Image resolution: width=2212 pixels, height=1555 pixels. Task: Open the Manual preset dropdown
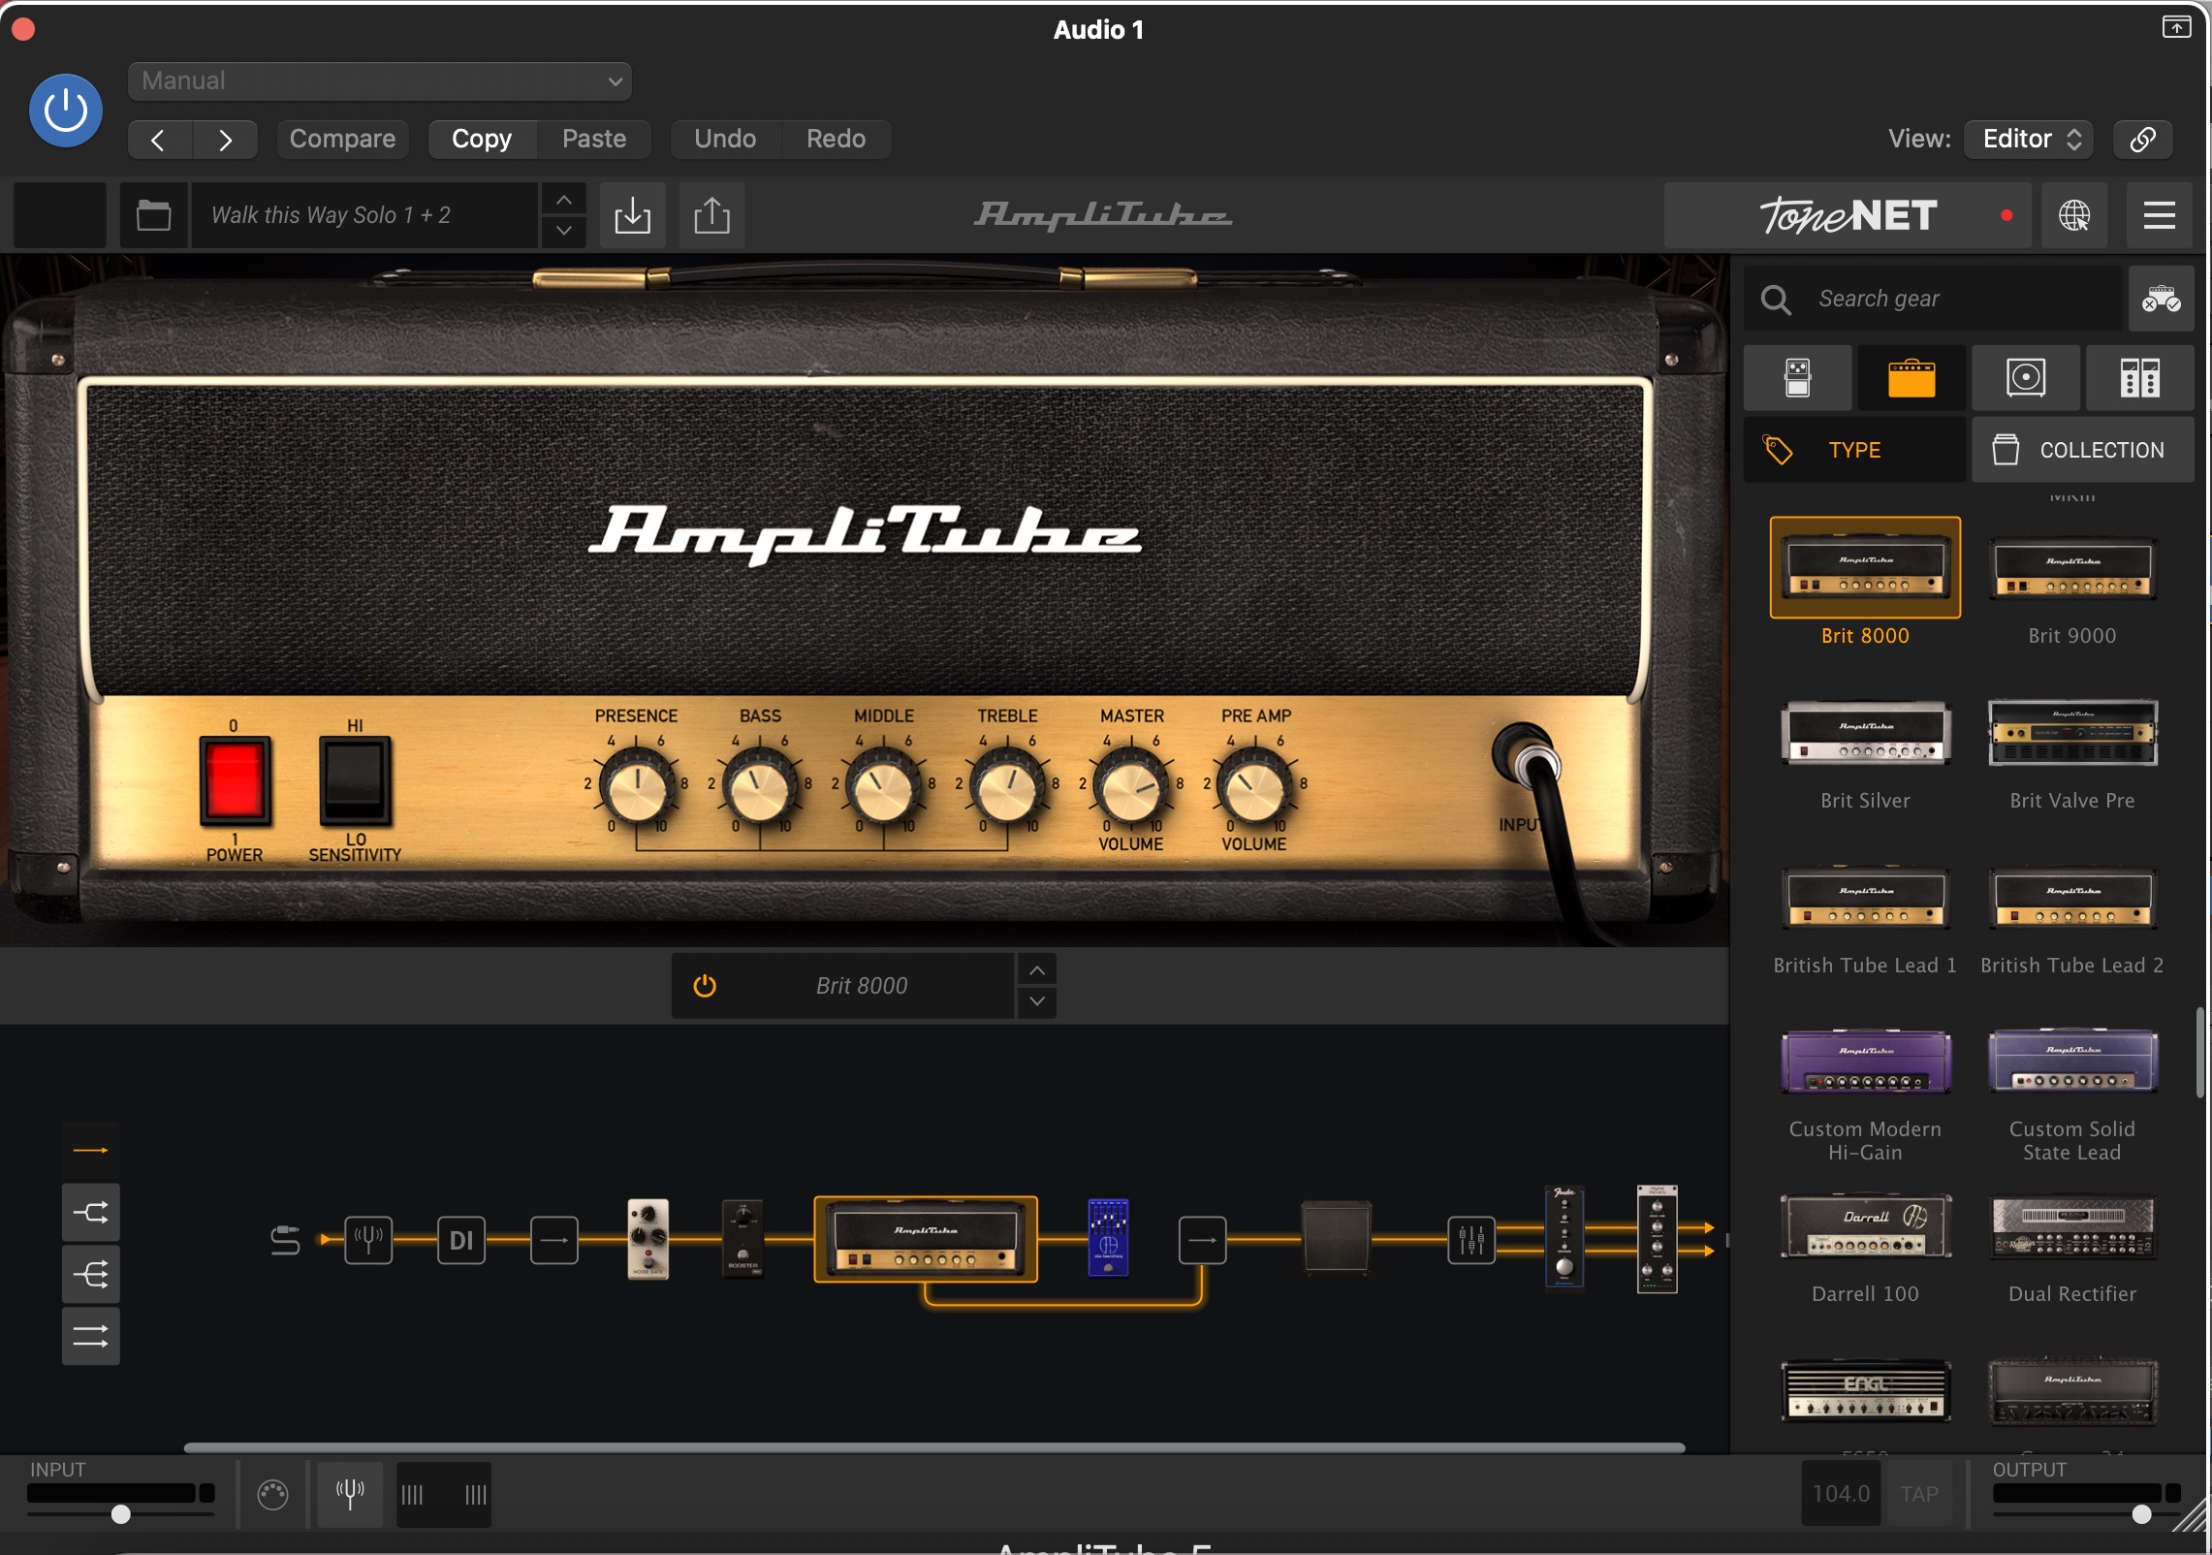click(380, 81)
